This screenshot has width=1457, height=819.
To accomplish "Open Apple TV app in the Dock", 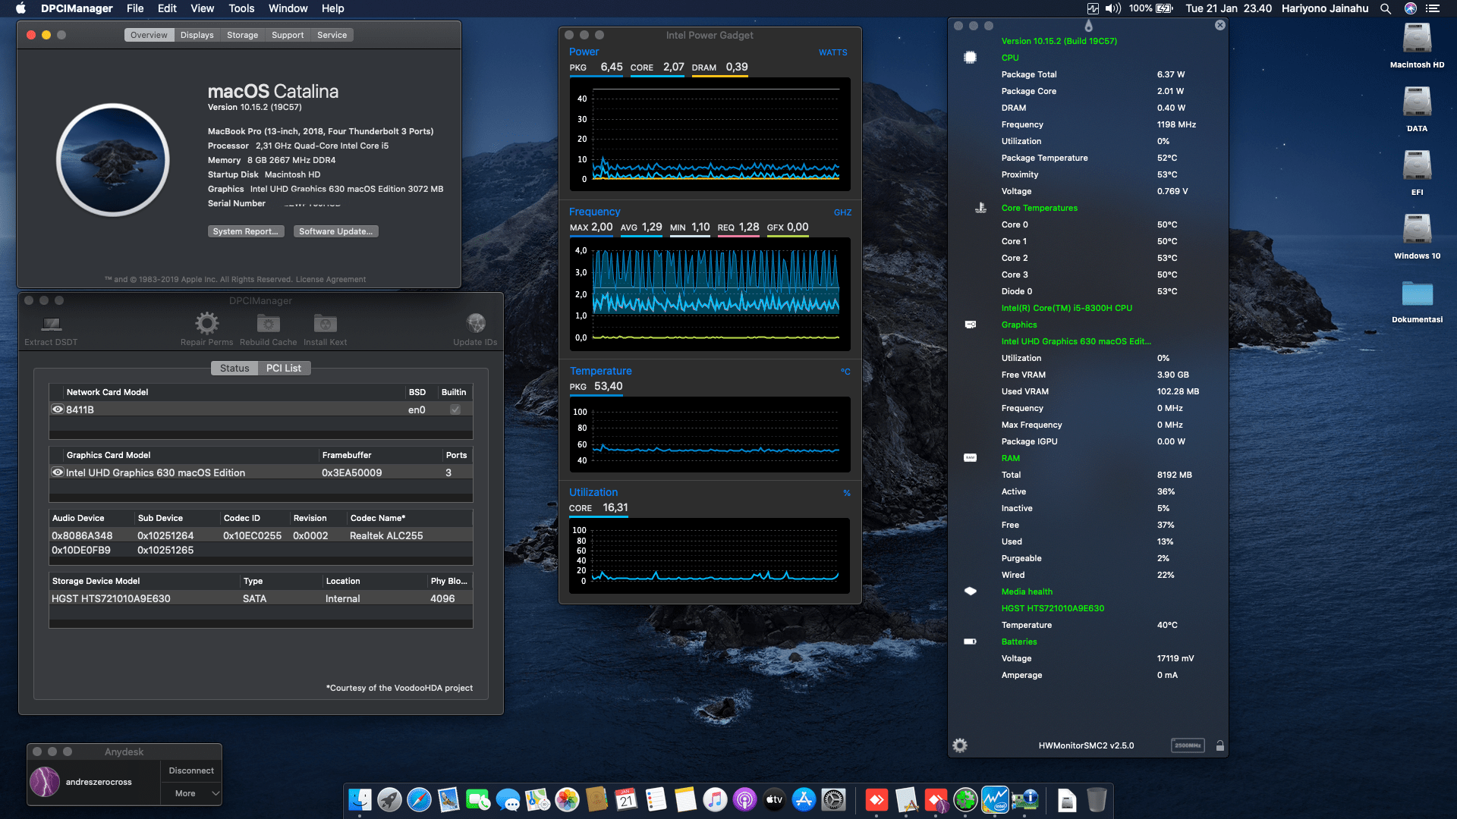I will pyautogui.click(x=774, y=799).
